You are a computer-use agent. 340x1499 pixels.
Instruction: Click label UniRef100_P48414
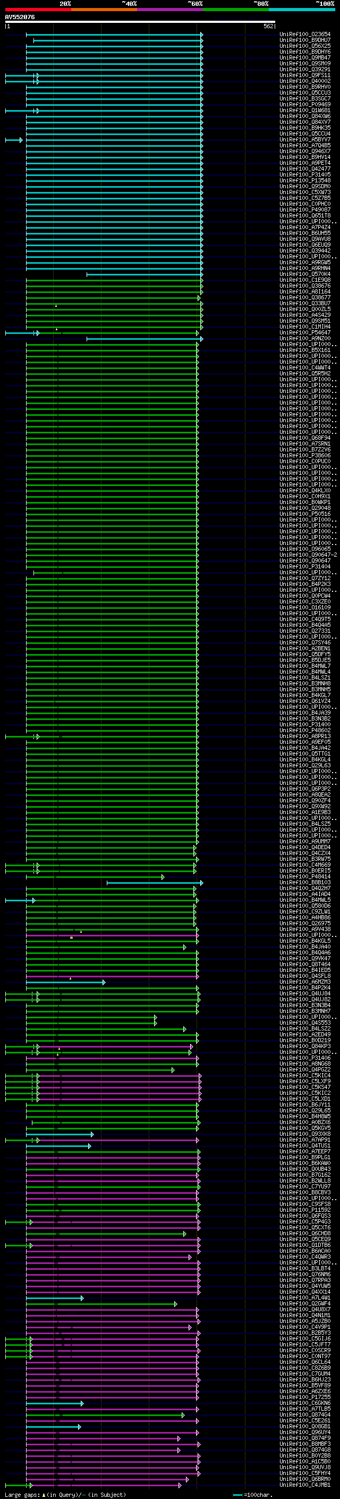[305, 876]
